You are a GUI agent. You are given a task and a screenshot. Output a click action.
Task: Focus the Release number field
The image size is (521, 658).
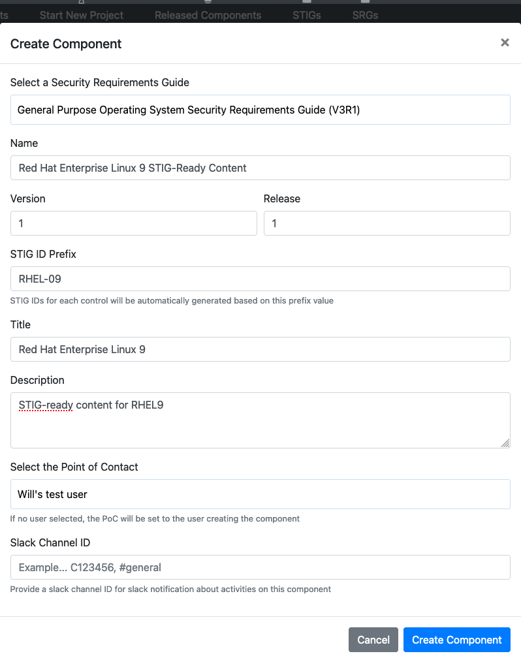[387, 223]
